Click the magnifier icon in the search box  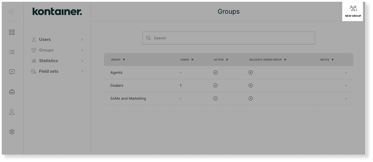(x=149, y=38)
